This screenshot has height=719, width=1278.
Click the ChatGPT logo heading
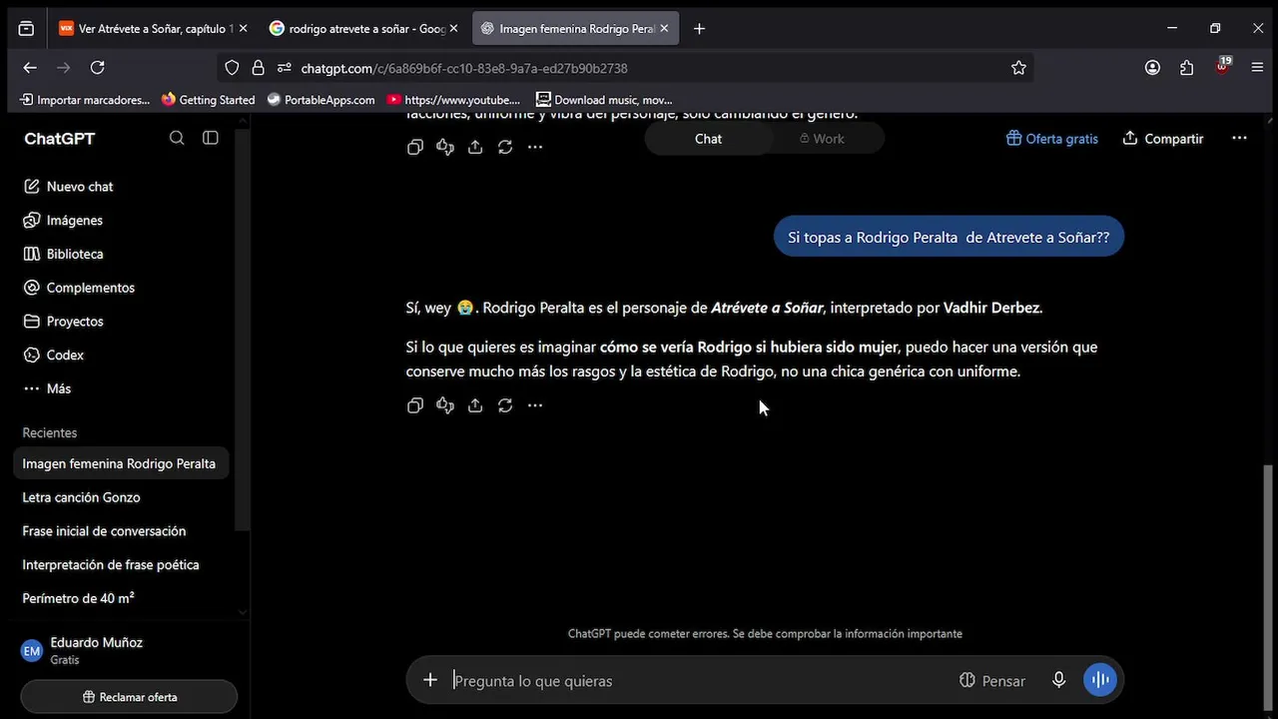tap(60, 139)
